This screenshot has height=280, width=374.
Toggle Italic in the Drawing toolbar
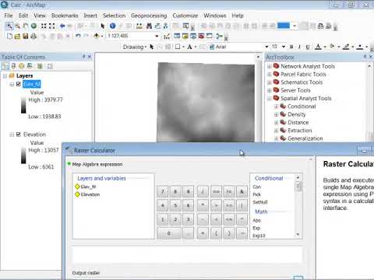click(x=299, y=47)
